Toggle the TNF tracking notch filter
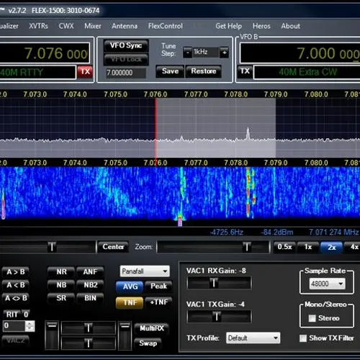The image size is (360, 360). tap(130, 302)
